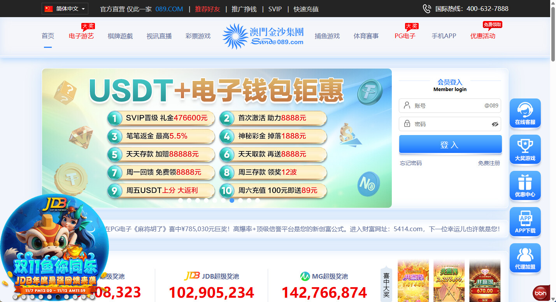Click the 免费注册 link
Viewport: 556px width, 302px height.
click(x=489, y=163)
